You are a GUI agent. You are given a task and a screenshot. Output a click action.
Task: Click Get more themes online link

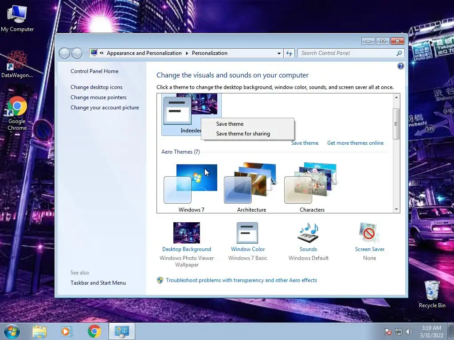[x=355, y=143]
